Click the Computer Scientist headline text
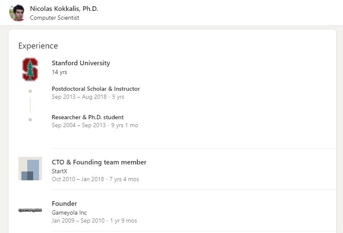This screenshot has height=233, width=343. pos(55,18)
